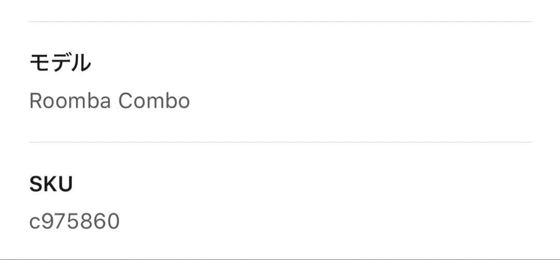Click the divider line above モデル

[x=280, y=22]
